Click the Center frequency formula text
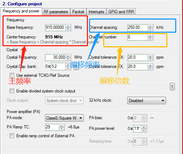The image size is (183, 154). 53,42
